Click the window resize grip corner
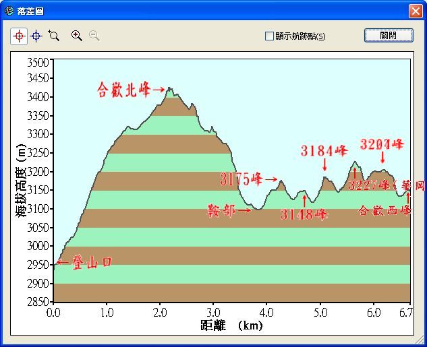 421,341
